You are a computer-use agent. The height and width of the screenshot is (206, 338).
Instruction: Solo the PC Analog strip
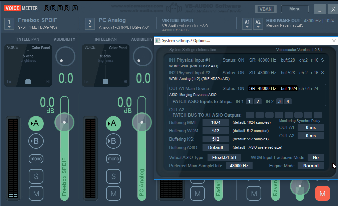point(113,176)
